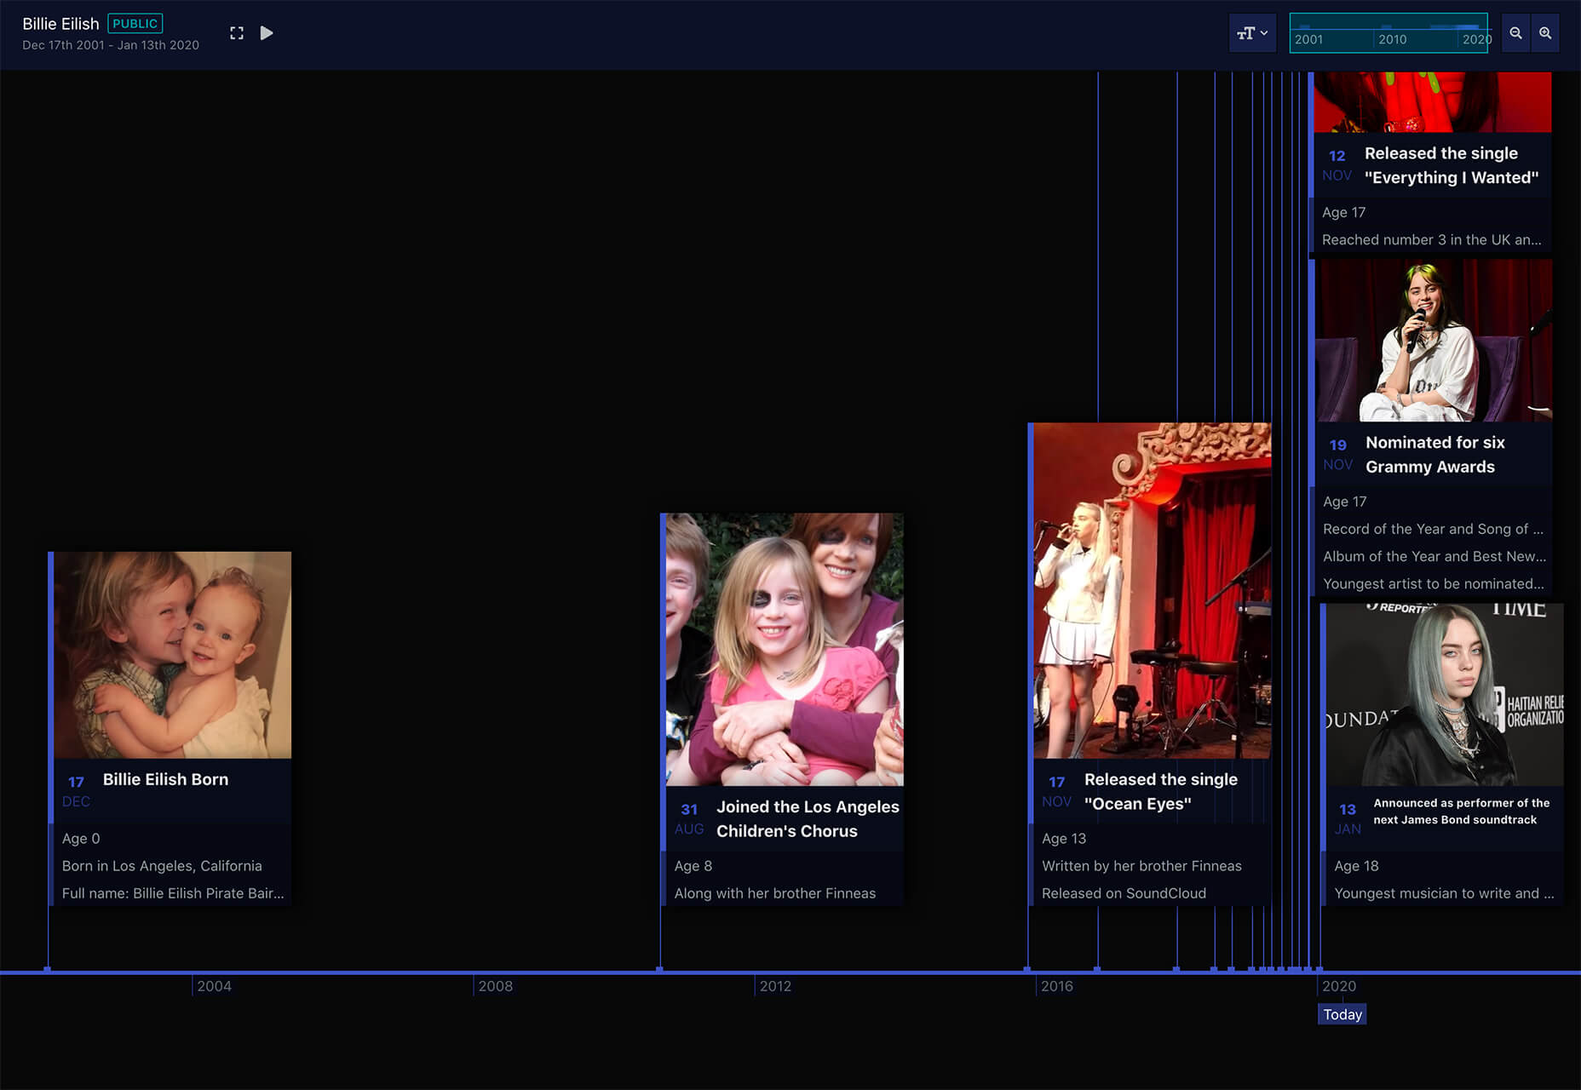Click the 2020 year label on axis

pos(1338,986)
